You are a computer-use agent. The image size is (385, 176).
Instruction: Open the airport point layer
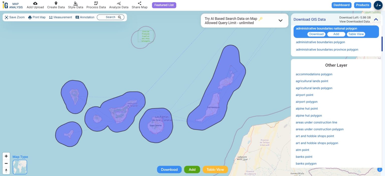pyautogui.click(x=304, y=95)
